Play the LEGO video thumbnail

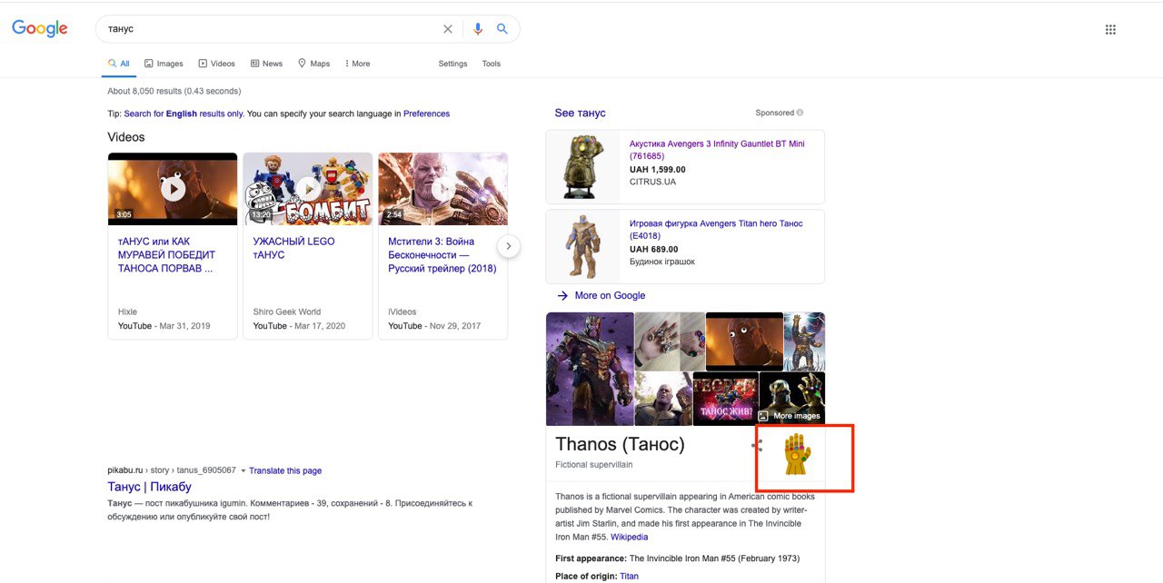click(x=308, y=189)
